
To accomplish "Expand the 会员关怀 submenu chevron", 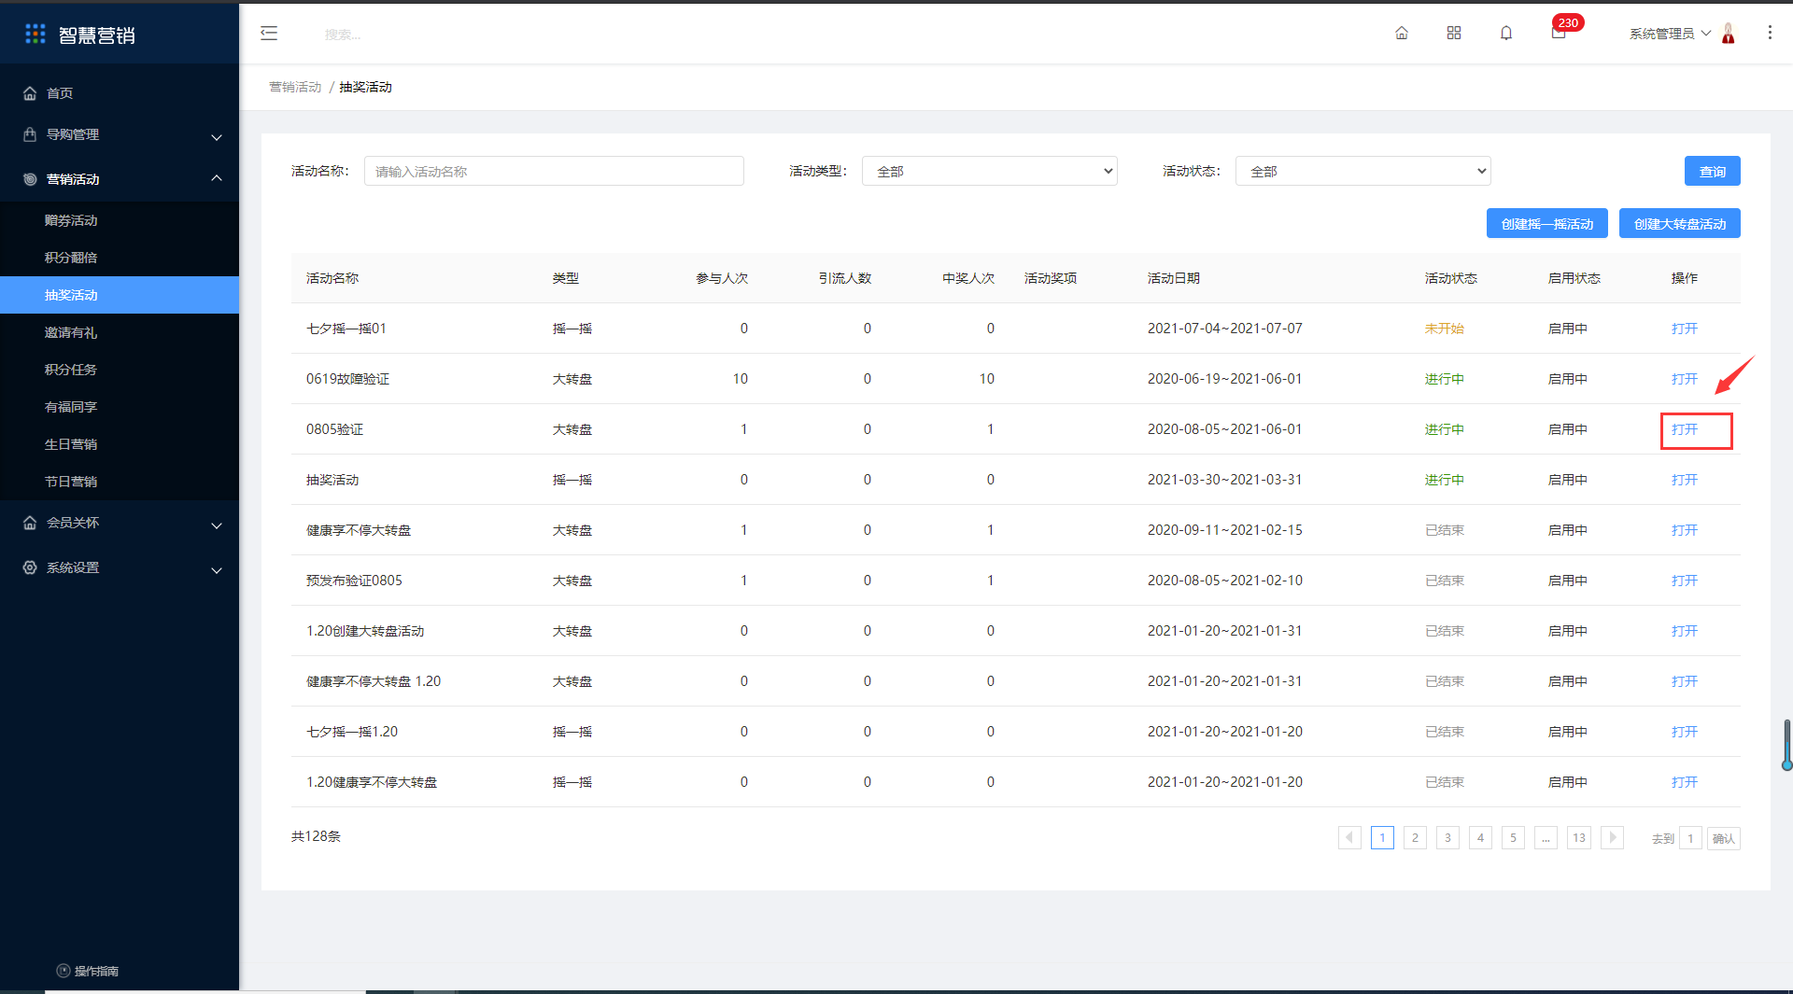I will [x=217, y=525].
